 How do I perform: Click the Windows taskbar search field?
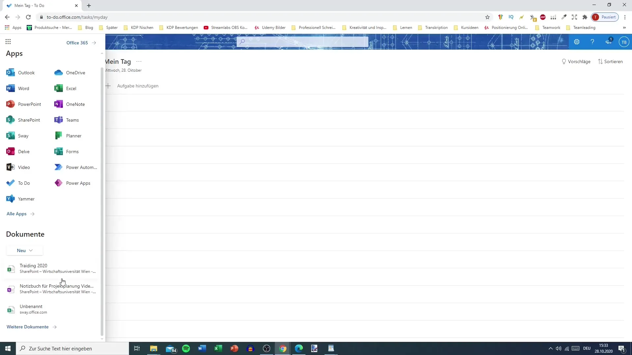[x=72, y=348]
